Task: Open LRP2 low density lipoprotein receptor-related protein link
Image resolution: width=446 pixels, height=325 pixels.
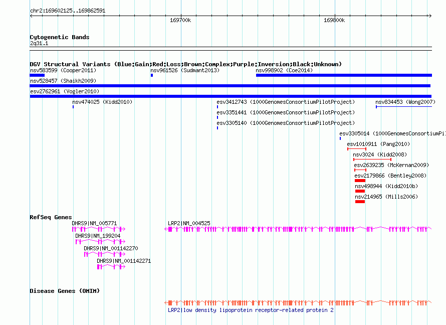Action: point(251,310)
